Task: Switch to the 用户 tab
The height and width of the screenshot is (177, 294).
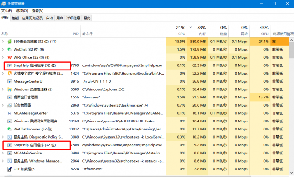Action: pos(60,18)
